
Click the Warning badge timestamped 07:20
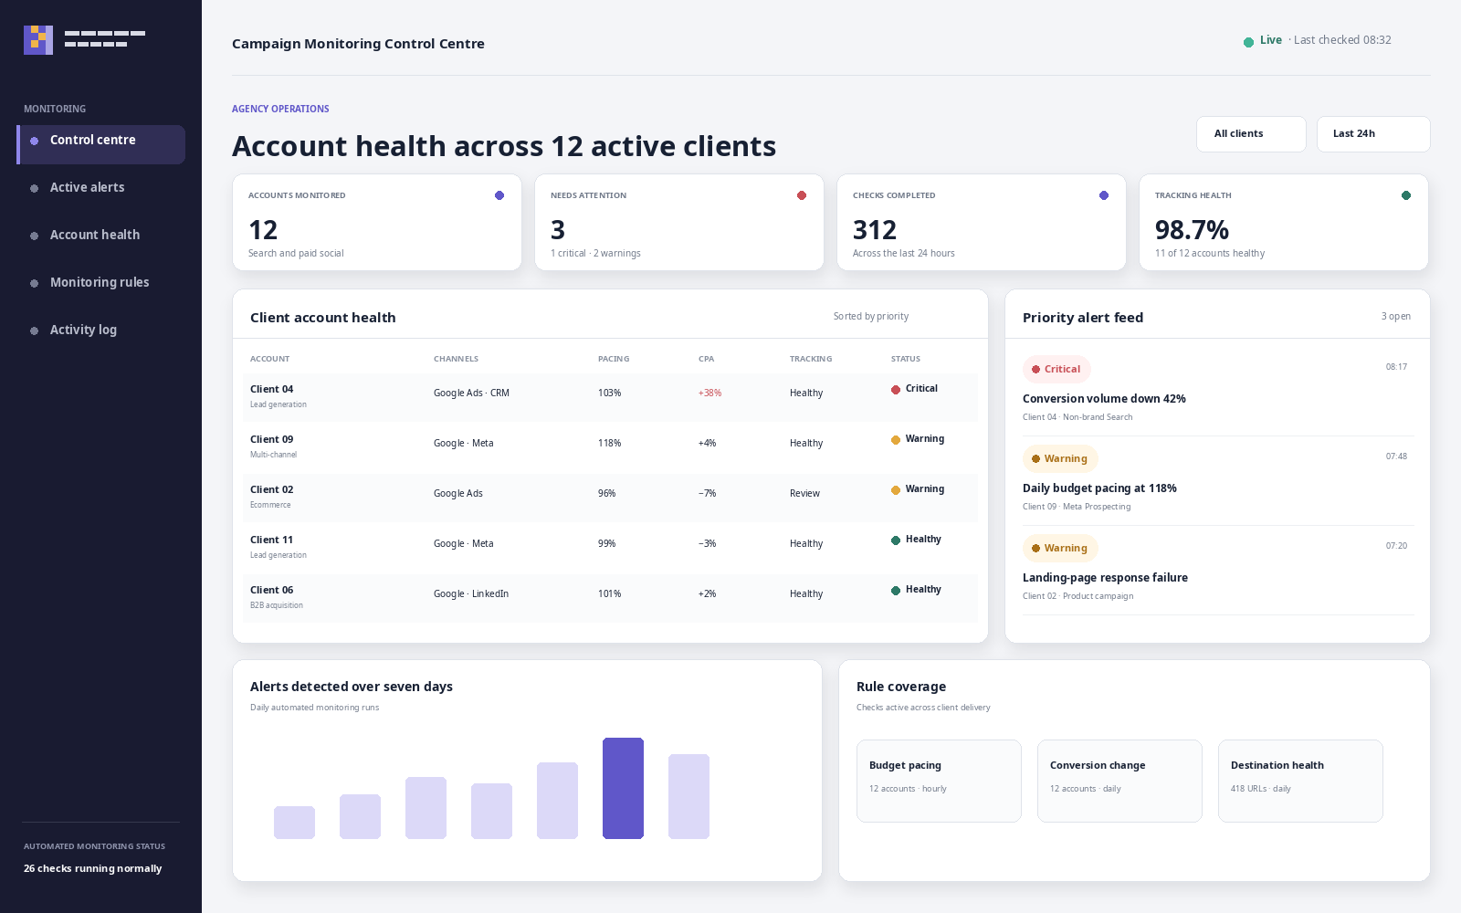(x=1060, y=548)
